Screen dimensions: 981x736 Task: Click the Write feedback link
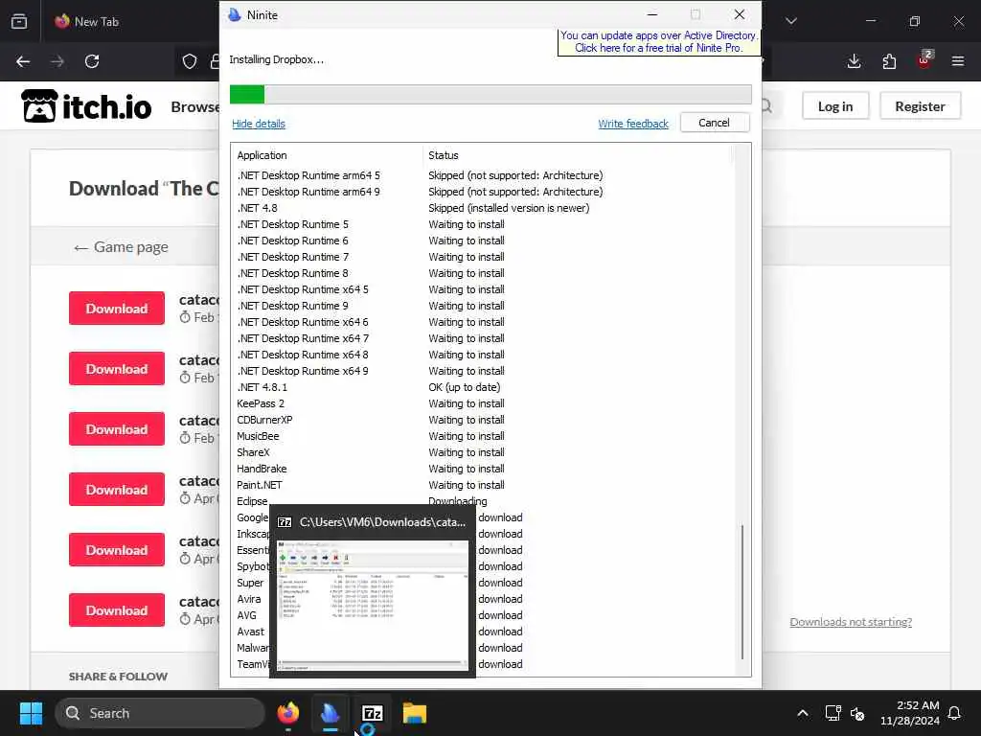633,124
